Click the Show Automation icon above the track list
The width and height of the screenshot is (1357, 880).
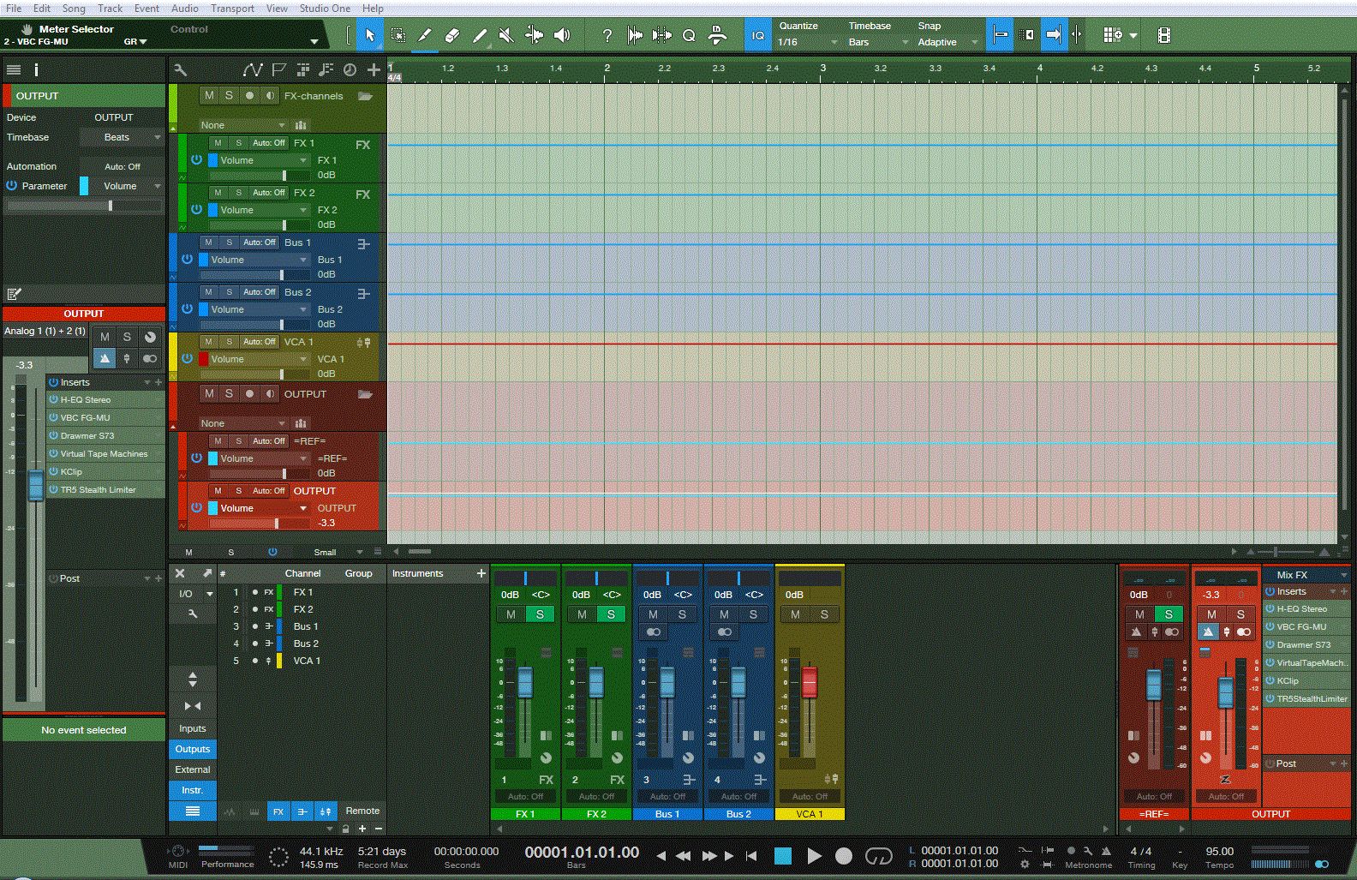pos(252,69)
